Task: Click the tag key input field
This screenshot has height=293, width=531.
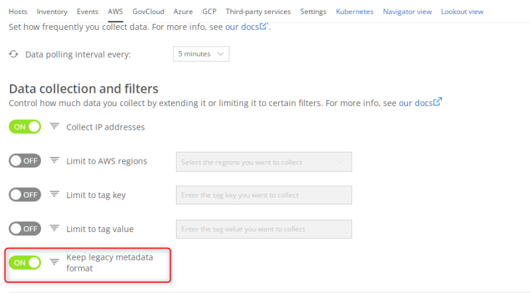Action: pos(264,196)
